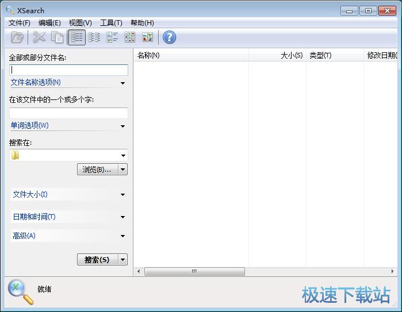Expand 日期和时间(T) section
Screen dimensions: 402x312
click(68, 217)
